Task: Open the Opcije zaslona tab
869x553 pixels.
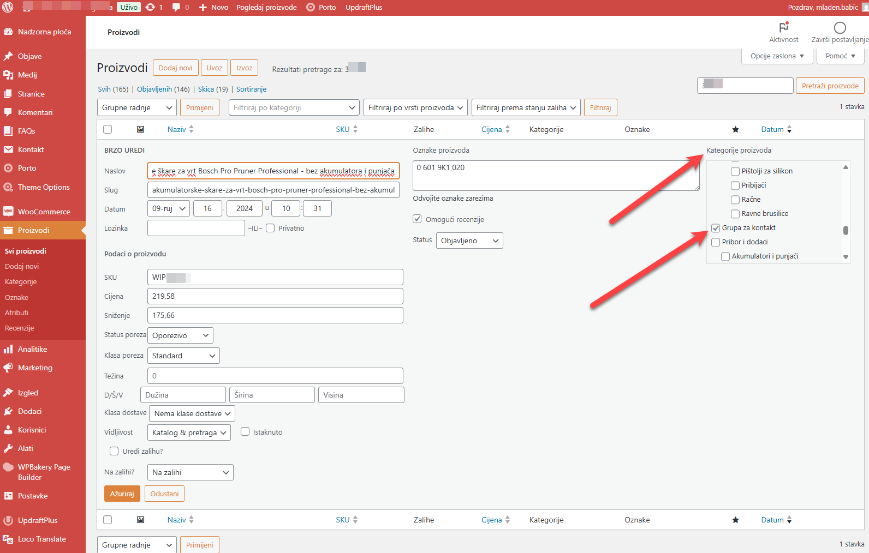Action: (x=777, y=56)
